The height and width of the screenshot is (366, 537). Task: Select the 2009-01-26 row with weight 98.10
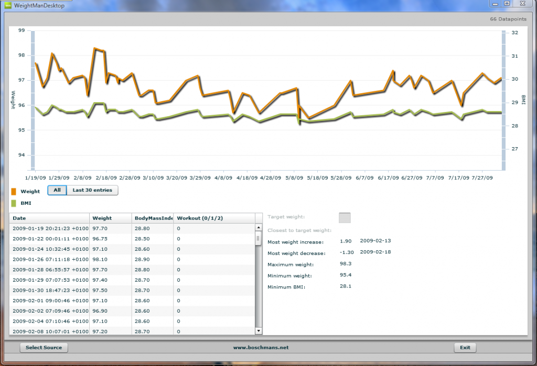tap(133, 259)
